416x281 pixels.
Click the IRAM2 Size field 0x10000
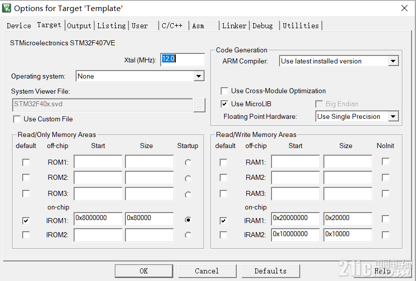tap(348, 235)
